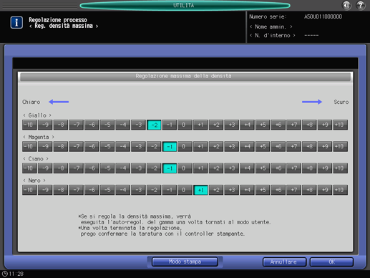
Task: Click the serial number A50U011000000
Action: 323,16
